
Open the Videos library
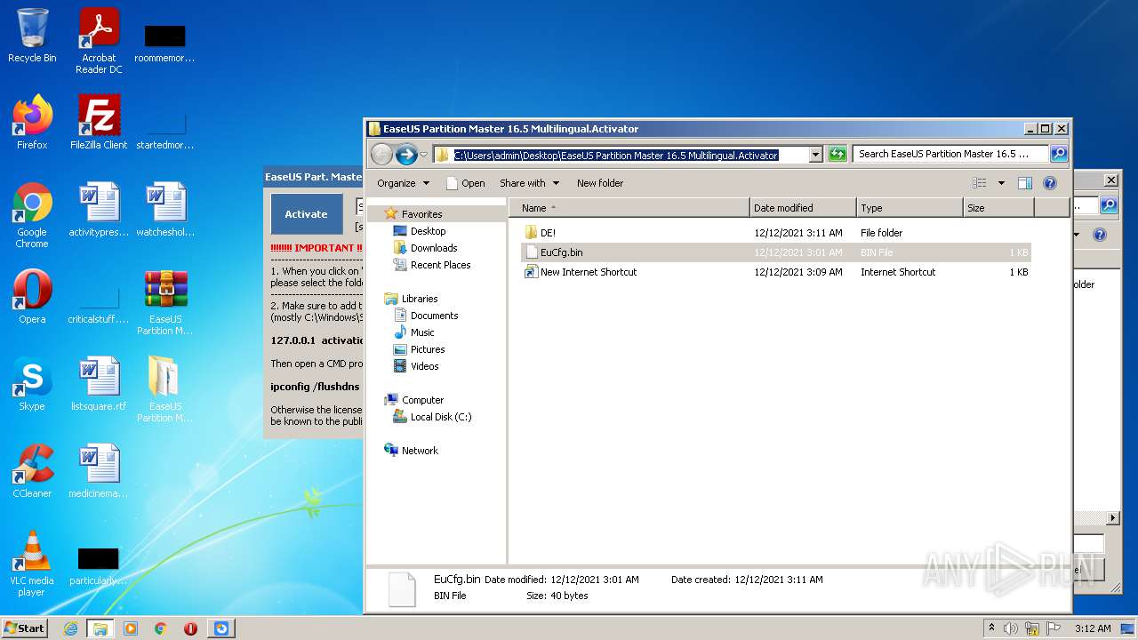tap(424, 366)
